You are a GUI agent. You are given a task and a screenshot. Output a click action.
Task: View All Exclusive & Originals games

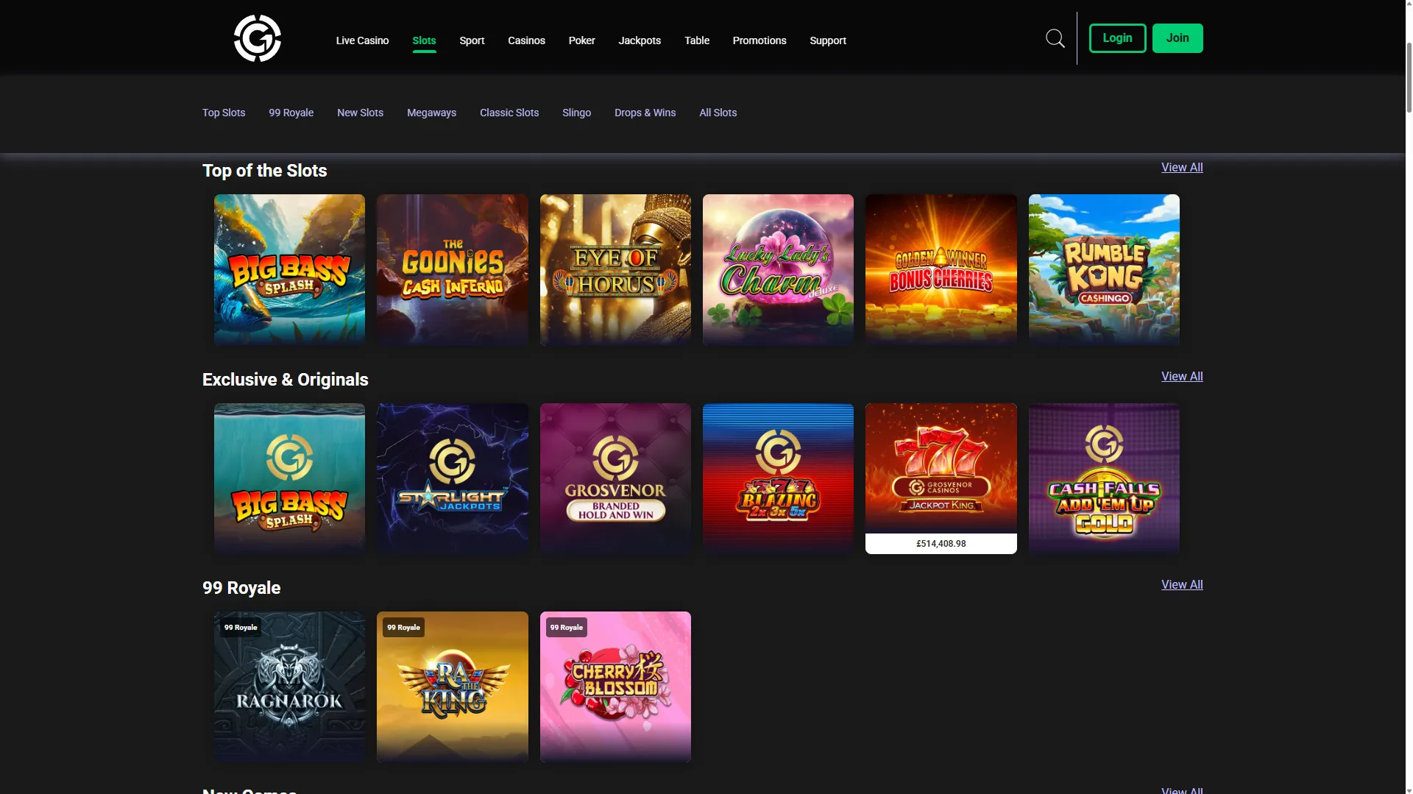coord(1182,376)
